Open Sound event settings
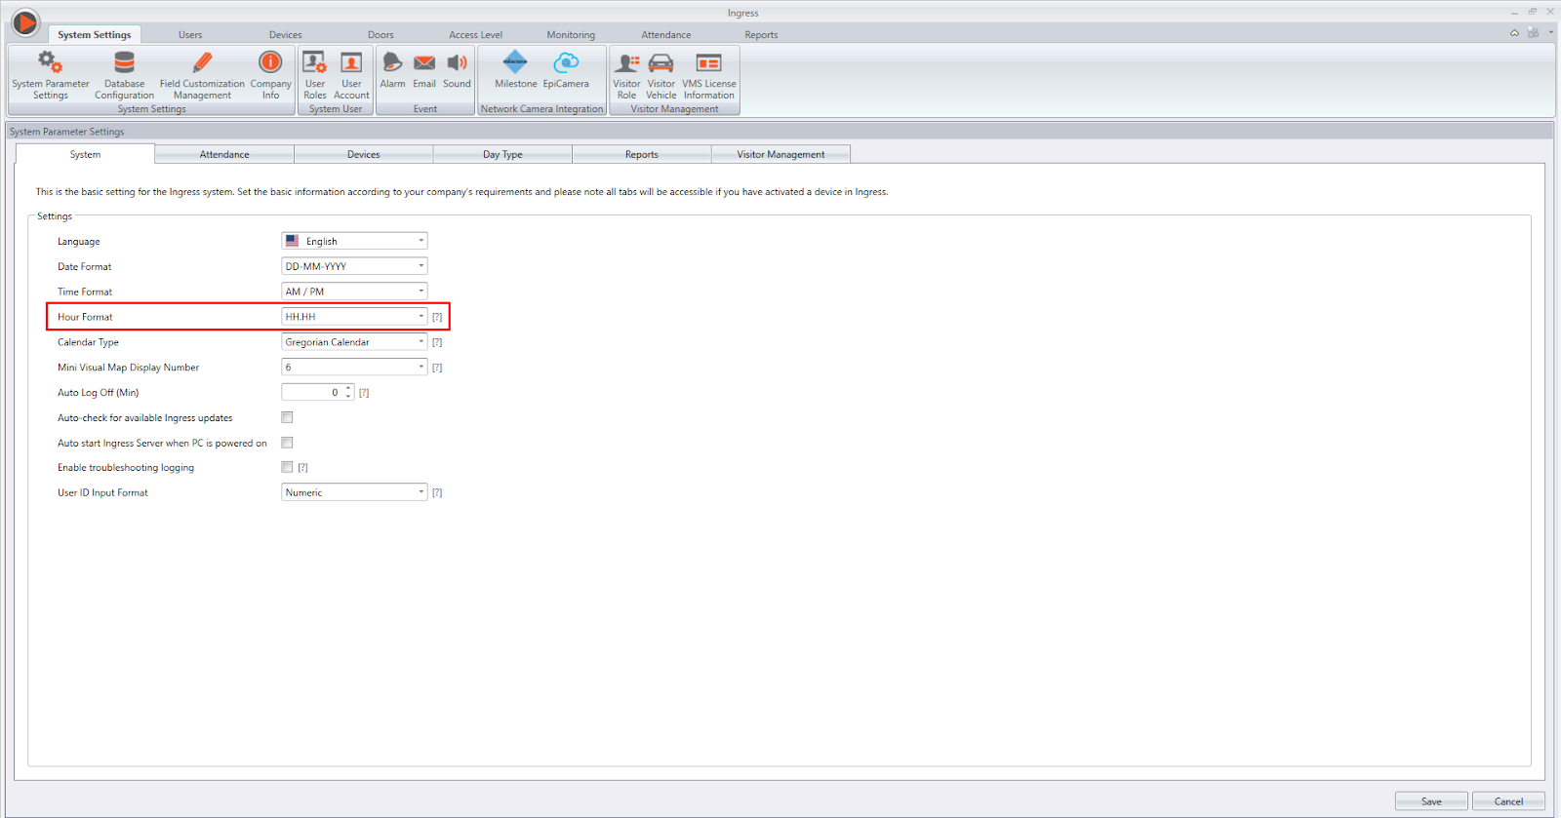 point(457,70)
